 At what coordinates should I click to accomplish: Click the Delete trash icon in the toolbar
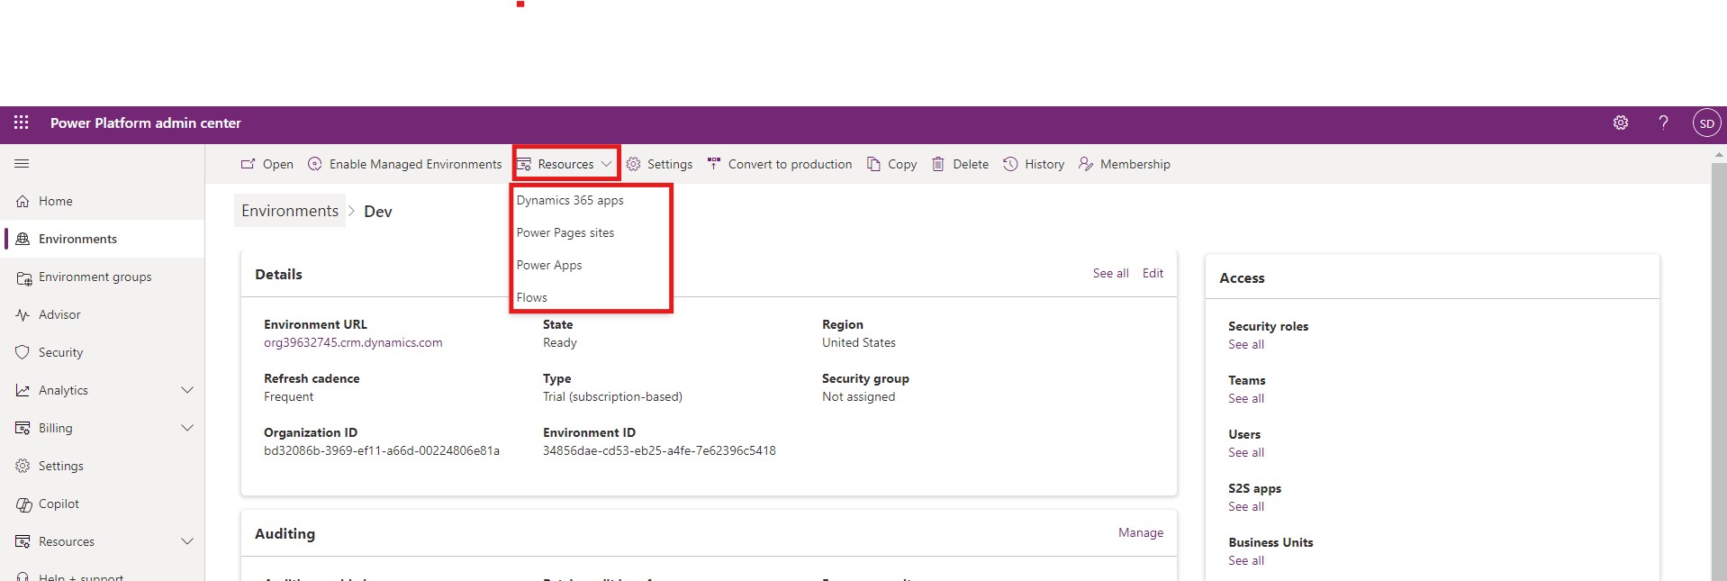(x=938, y=164)
